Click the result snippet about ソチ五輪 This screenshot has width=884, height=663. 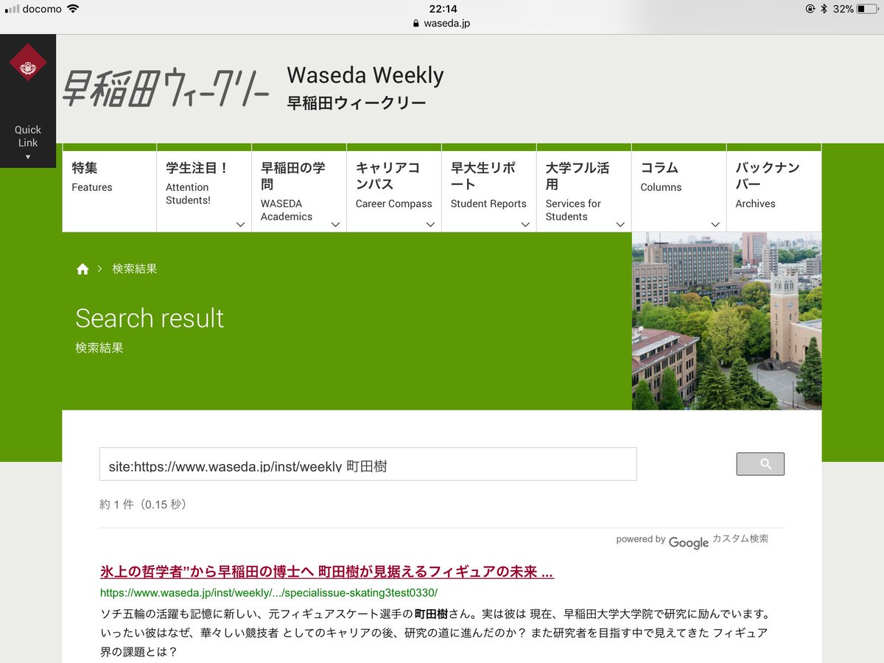(435, 632)
